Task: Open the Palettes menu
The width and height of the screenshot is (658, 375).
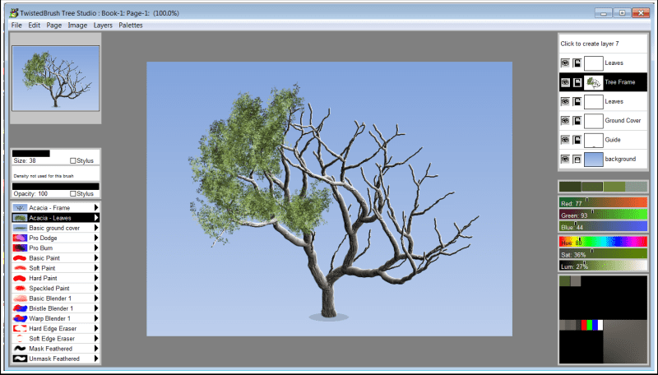Action: [x=130, y=25]
